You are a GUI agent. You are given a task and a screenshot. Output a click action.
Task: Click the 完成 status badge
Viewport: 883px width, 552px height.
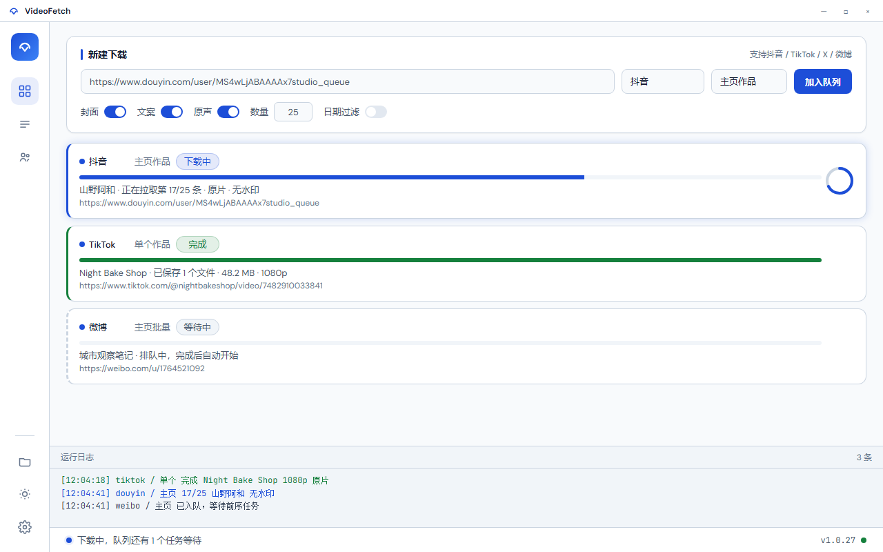coord(197,244)
